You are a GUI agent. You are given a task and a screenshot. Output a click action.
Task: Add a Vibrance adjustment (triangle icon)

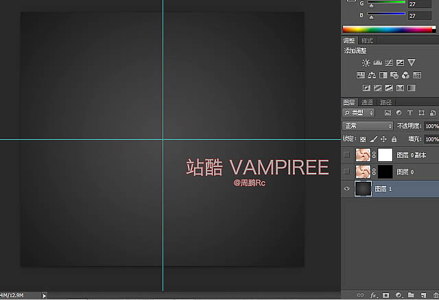tap(412, 62)
